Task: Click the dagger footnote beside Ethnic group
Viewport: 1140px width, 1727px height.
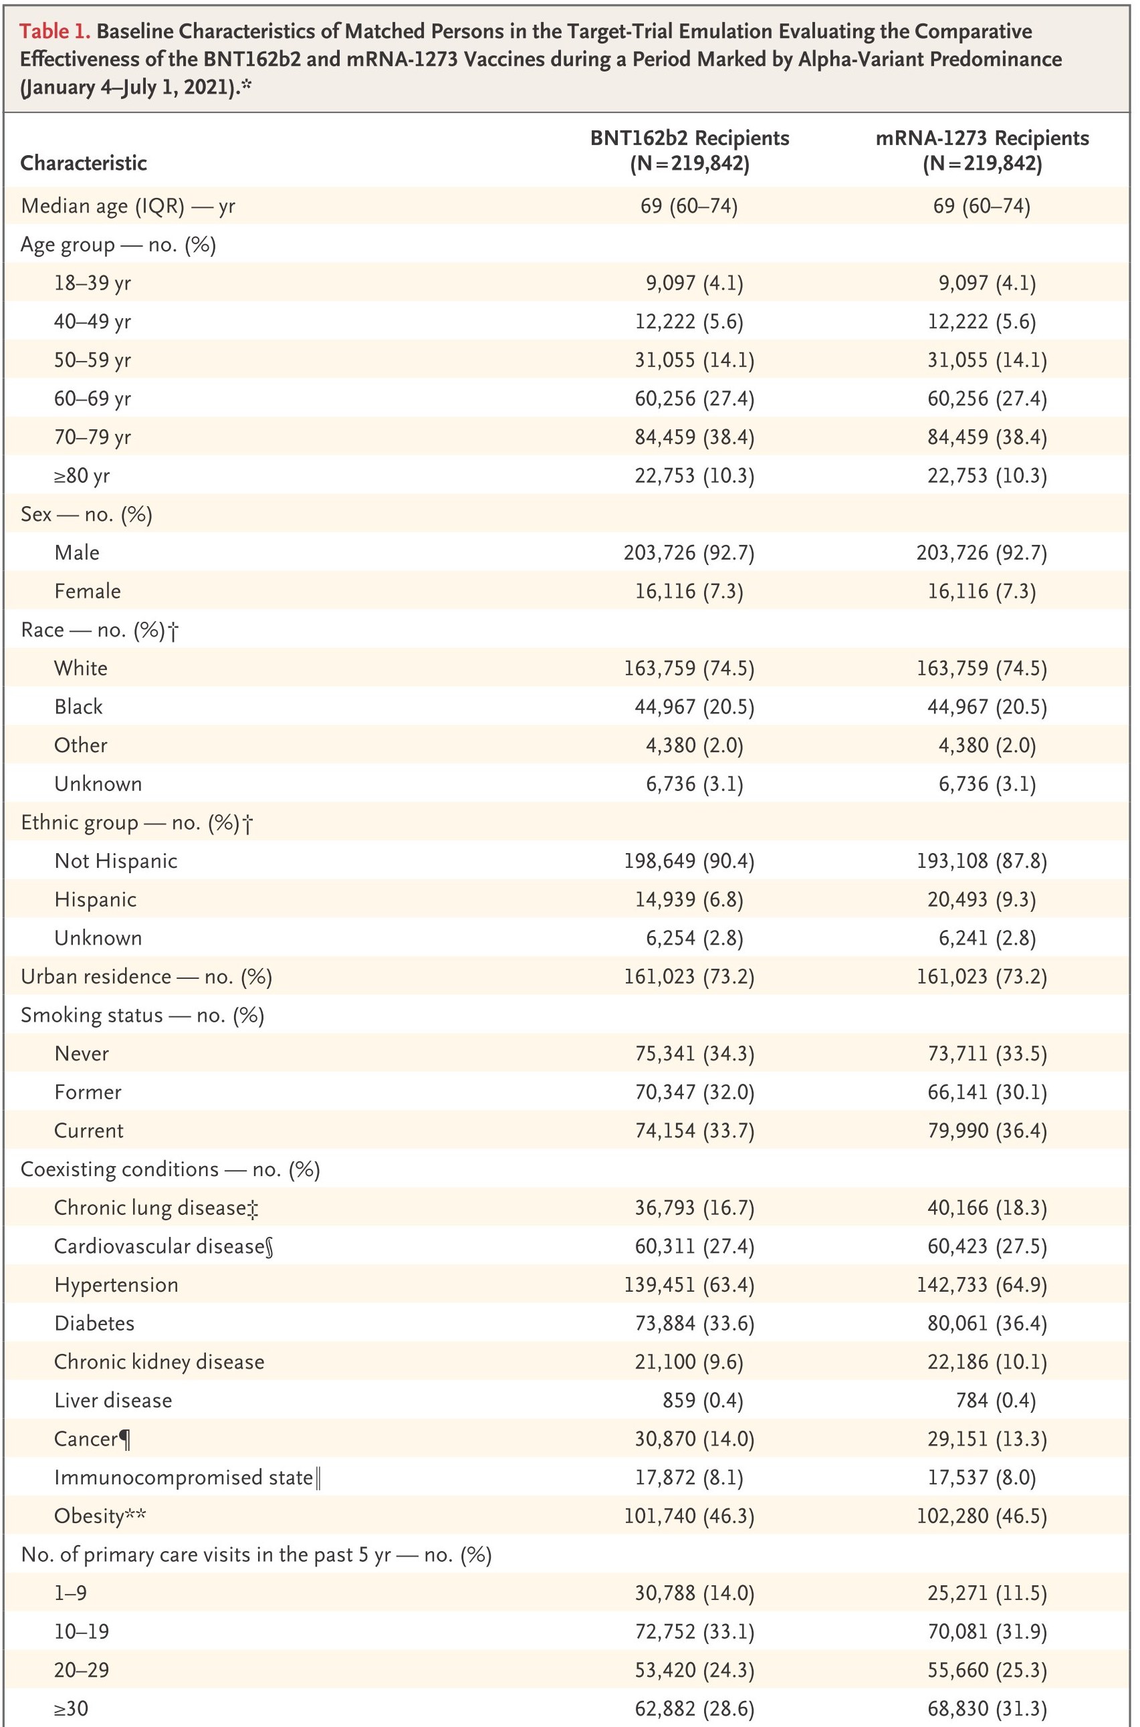Action: pos(248,824)
